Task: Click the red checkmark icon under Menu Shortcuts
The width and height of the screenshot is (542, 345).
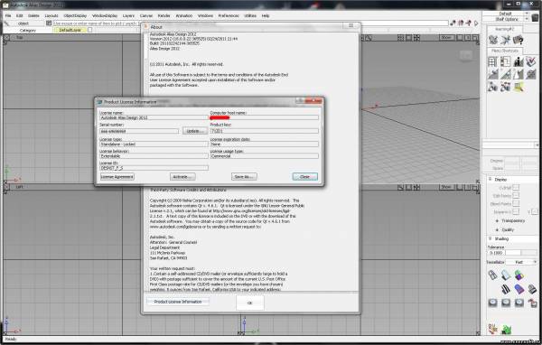Action: click(531, 61)
